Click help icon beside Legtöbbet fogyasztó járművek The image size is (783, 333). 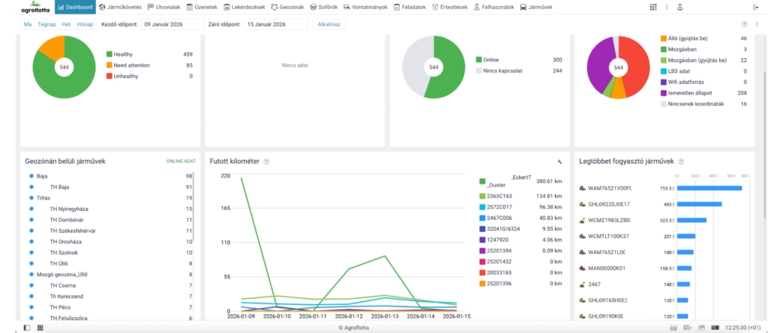(x=681, y=162)
